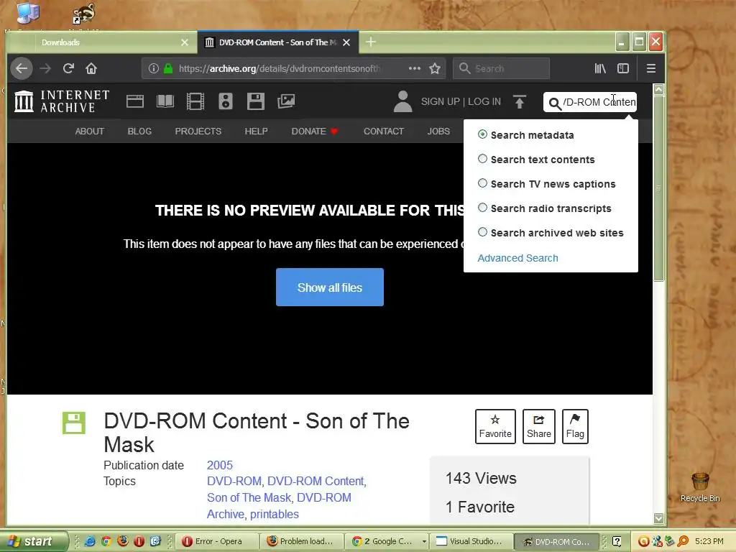This screenshot has width=736, height=552.
Task: Click the LOG IN link
Action: [x=484, y=101]
